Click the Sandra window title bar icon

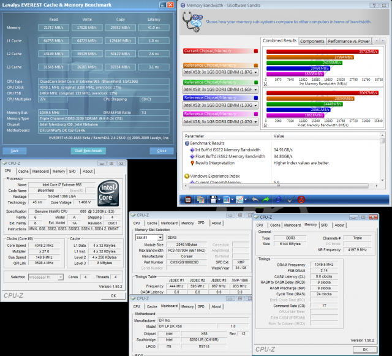click(183, 6)
